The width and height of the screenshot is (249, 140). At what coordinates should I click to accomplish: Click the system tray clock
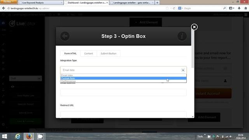tap(240, 136)
